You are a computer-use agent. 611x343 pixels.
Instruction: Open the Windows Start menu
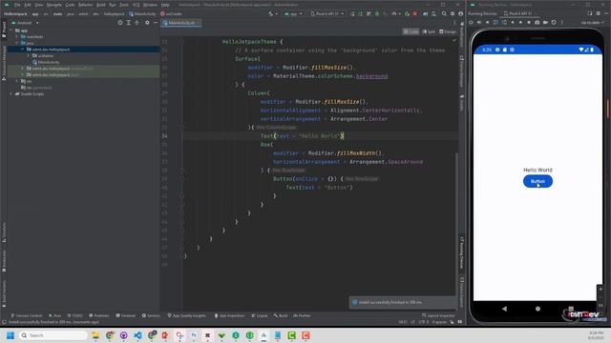[11, 335]
